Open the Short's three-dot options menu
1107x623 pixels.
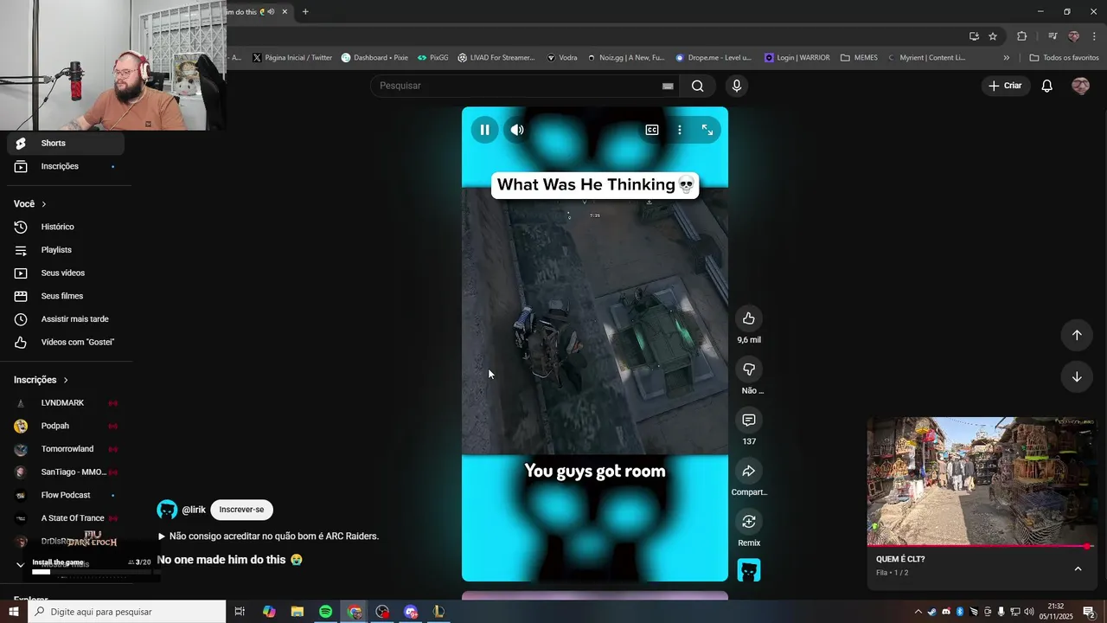[680, 130]
